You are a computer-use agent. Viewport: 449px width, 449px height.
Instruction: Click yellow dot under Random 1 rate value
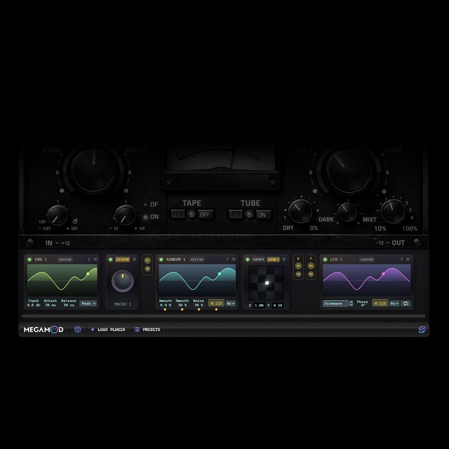216,309
